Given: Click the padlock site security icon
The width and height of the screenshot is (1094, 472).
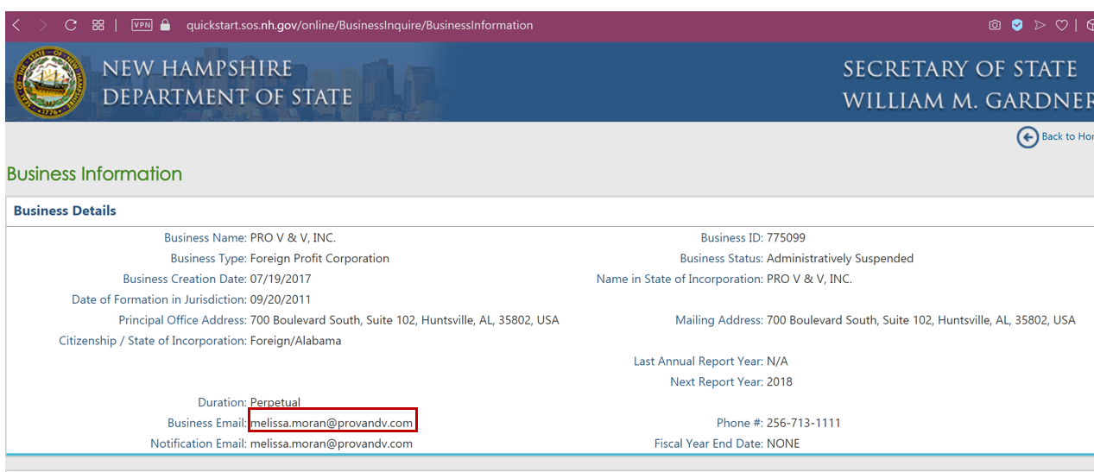Looking at the screenshot, I should [166, 25].
